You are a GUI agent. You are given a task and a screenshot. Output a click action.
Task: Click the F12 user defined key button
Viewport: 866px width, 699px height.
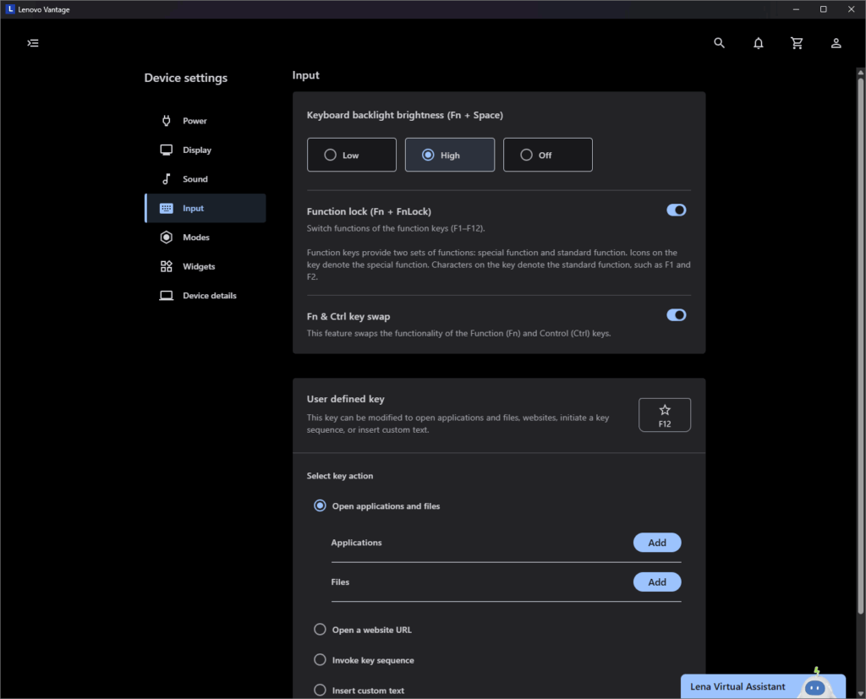tap(664, 415)
